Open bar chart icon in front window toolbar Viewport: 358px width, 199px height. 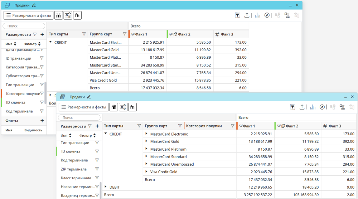[x=313, y=107]
